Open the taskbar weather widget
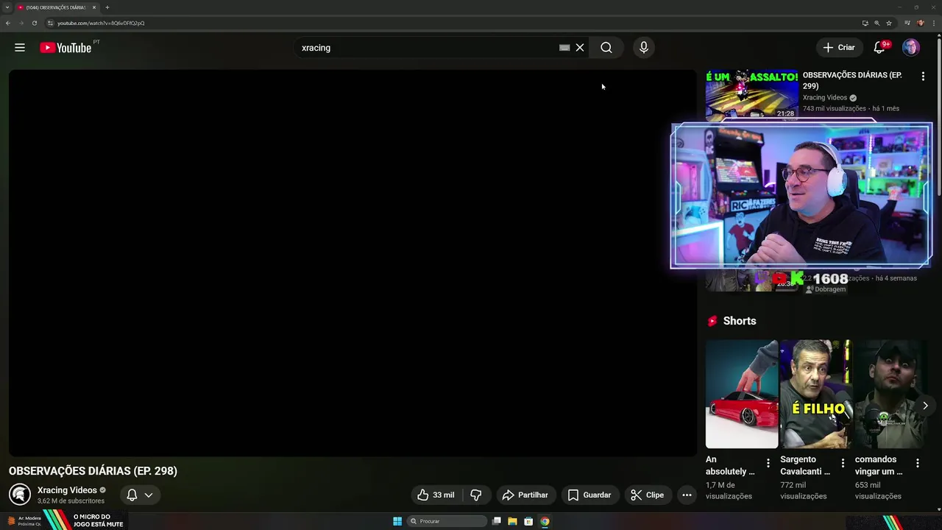 (x=24, y=521)
